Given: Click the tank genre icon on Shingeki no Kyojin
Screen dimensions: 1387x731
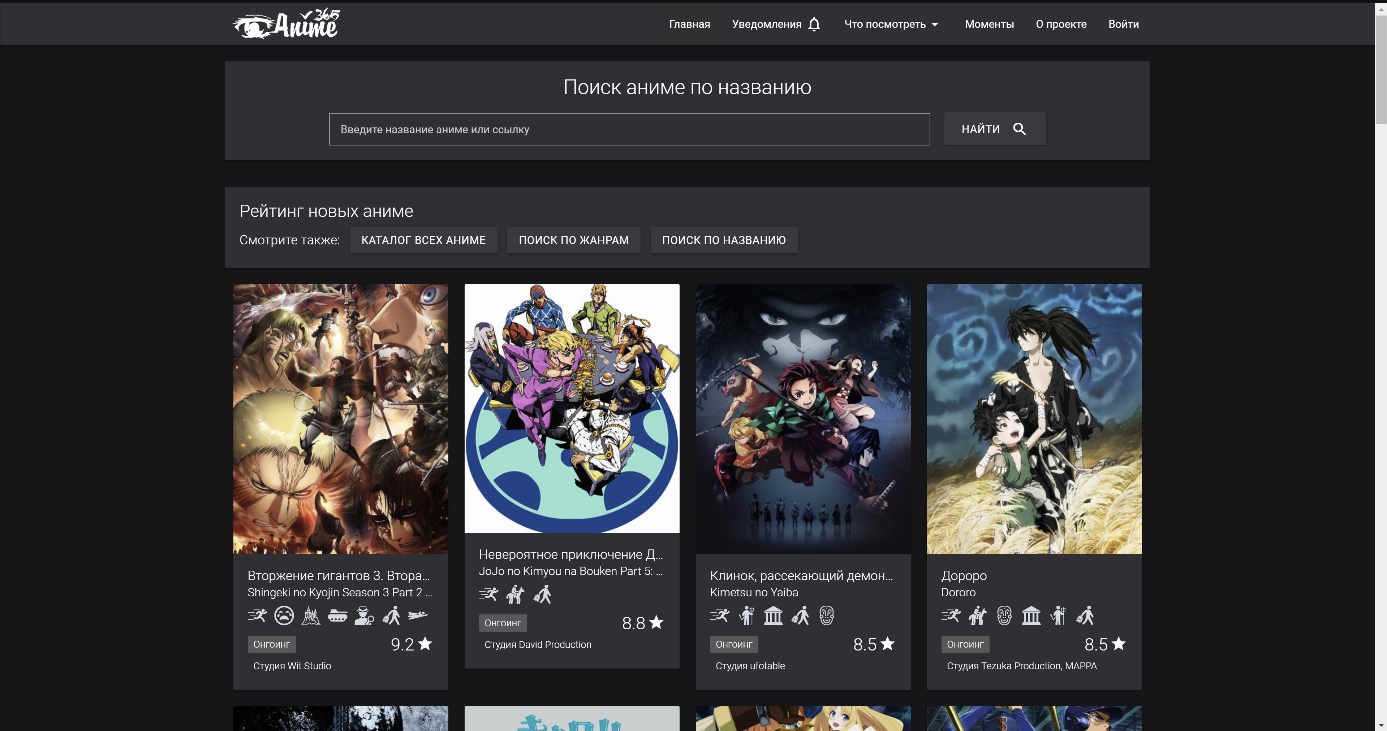Looking at the screenshot, I should click(337, 615).
